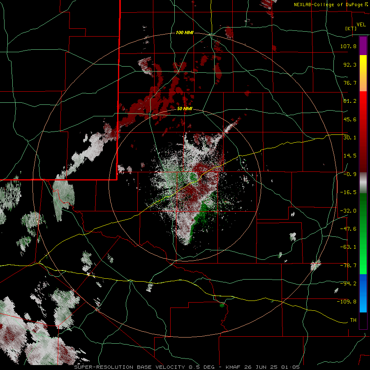Click the -47.6 legend value
The height and width of the screenshot is (370, 370).
(x=348, y=229)
